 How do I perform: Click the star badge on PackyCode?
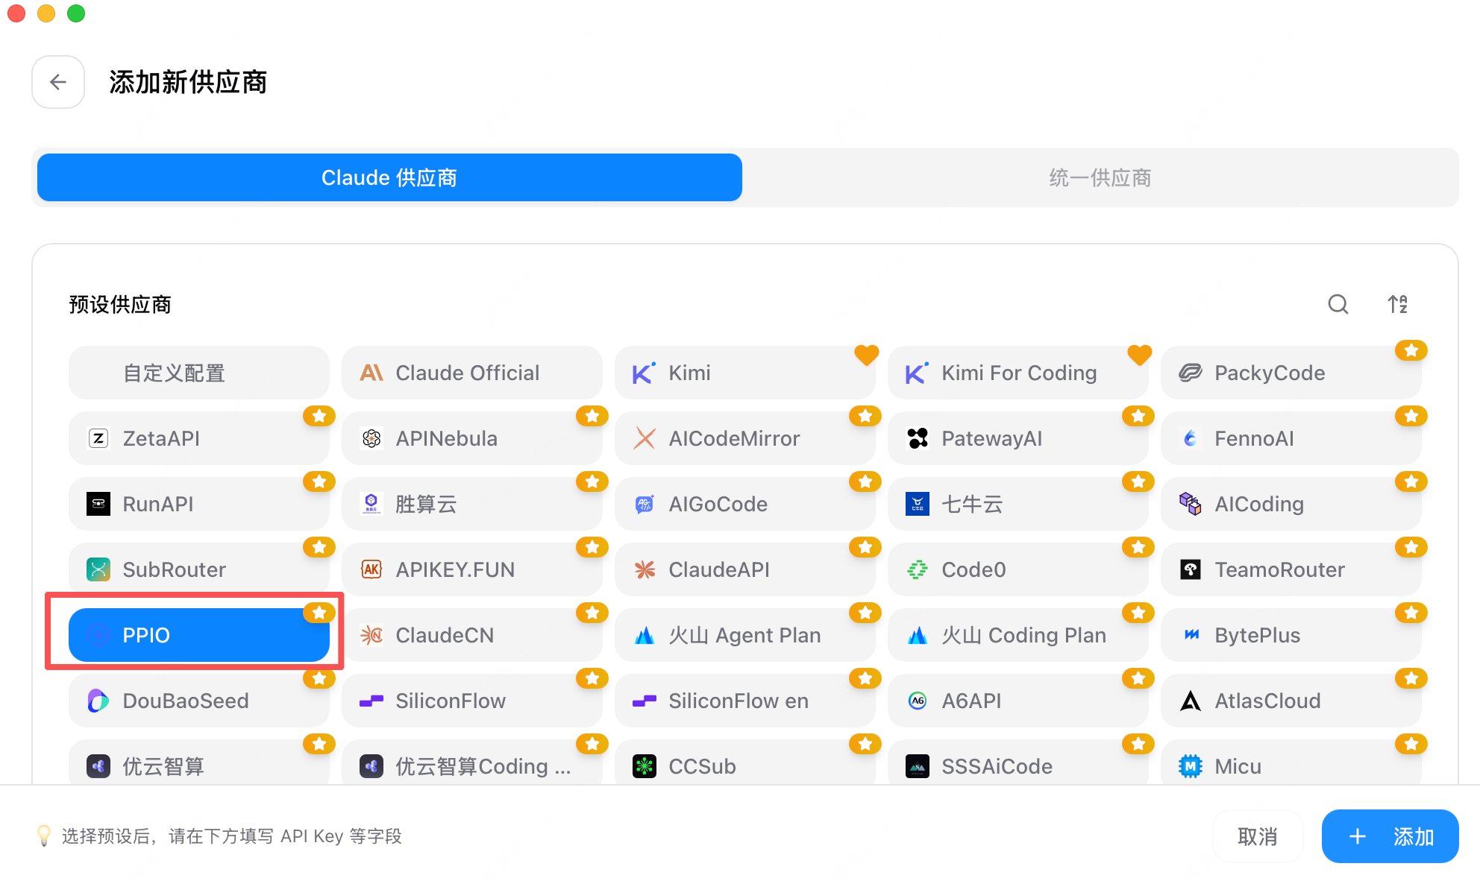(1411, 350)
